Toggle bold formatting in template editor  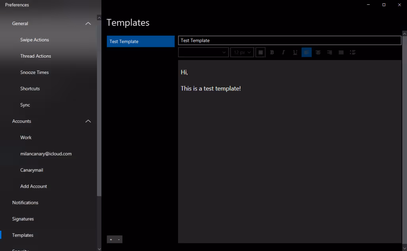[x=272, y=52]
